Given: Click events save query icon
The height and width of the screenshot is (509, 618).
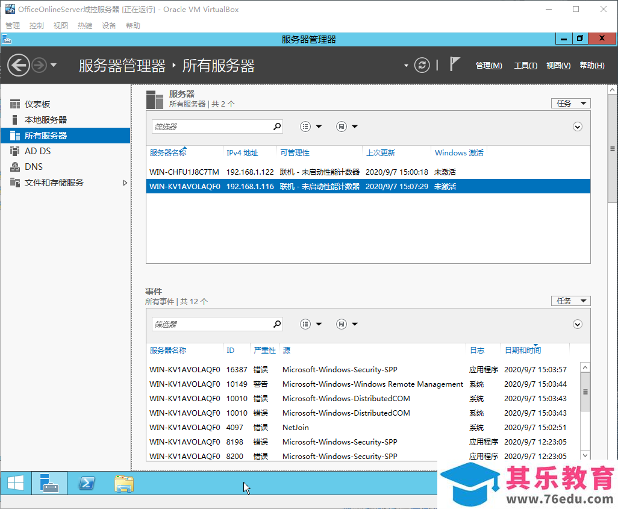Looking at the screenshot, I should (342, 324).
